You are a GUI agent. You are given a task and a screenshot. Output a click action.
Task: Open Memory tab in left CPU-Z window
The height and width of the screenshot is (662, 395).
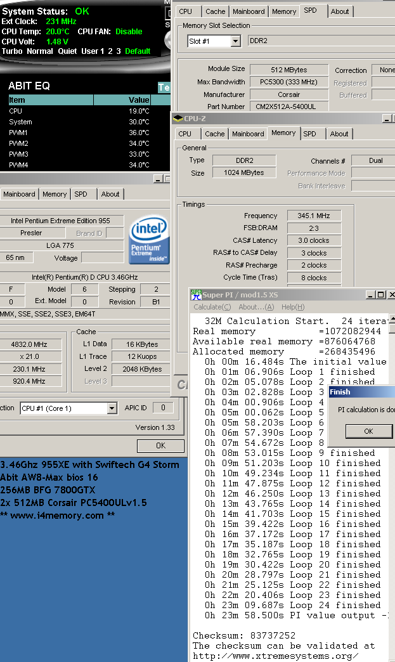55,194
